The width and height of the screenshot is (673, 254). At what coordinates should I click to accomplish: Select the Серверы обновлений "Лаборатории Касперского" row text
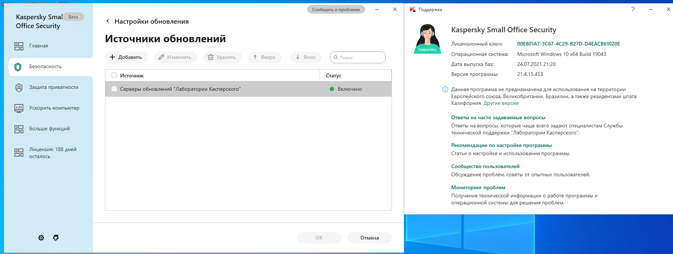(x=181, y=89)
